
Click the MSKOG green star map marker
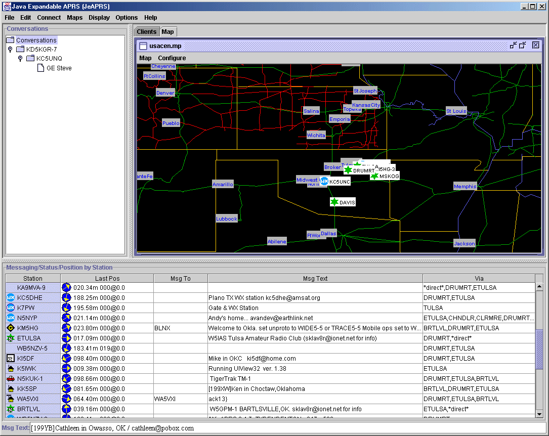[374, 176]
